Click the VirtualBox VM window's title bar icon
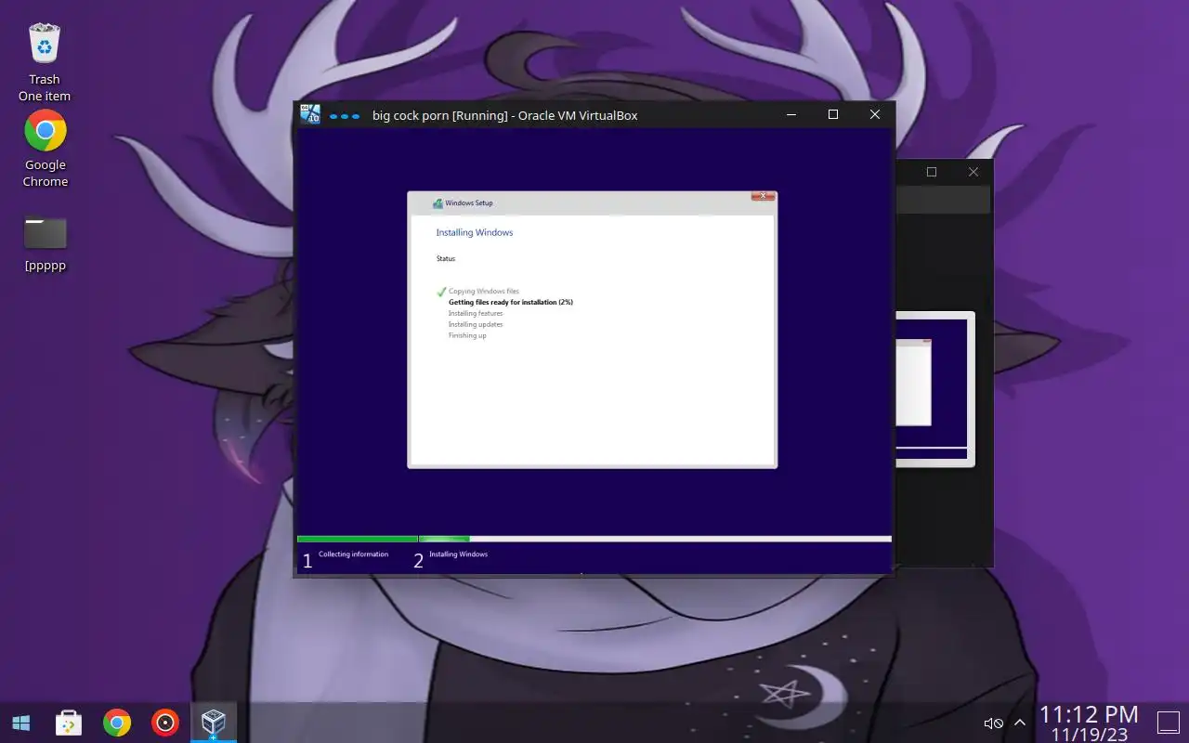The image size is (1189, 743). pos(310,114)
